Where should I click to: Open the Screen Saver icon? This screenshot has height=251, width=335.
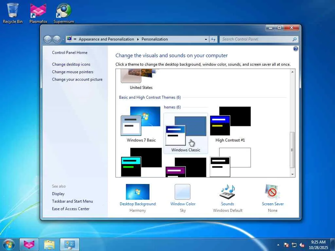click(273, 192)
